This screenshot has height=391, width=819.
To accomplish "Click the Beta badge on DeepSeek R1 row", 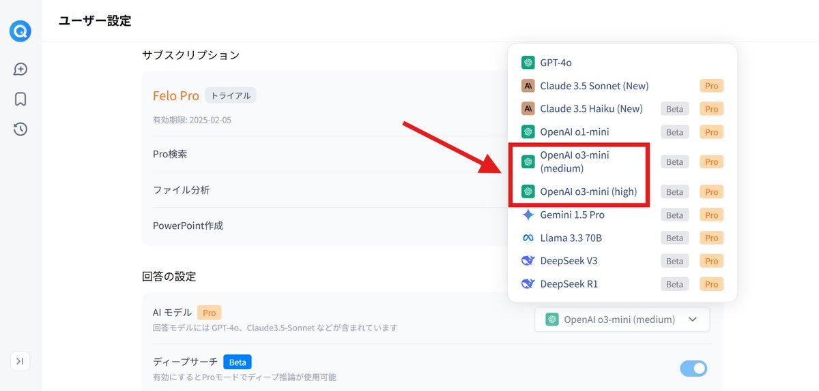I will click(674, 284).
